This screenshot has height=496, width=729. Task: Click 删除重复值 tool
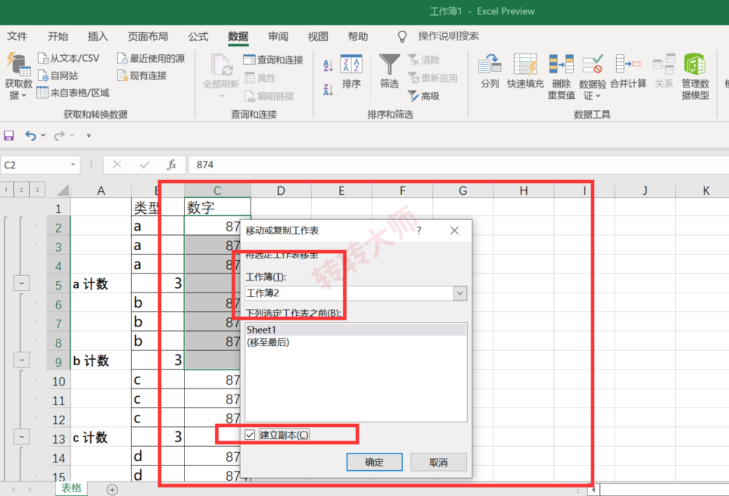click(561, 77)
